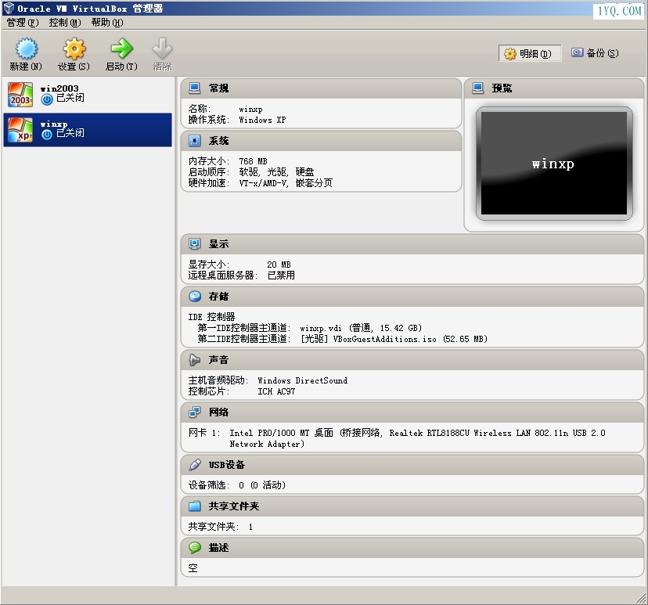648x605 pixels.
Task: Open the 共享文件夹 section header
Action: (412, 506)
